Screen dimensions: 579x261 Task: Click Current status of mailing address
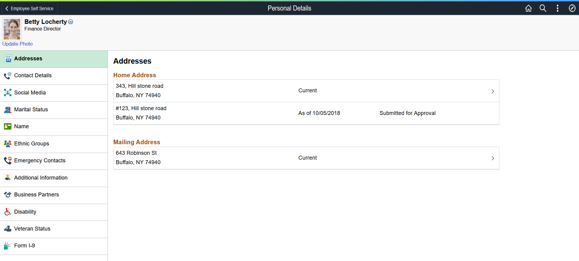[x=308, y=158]
